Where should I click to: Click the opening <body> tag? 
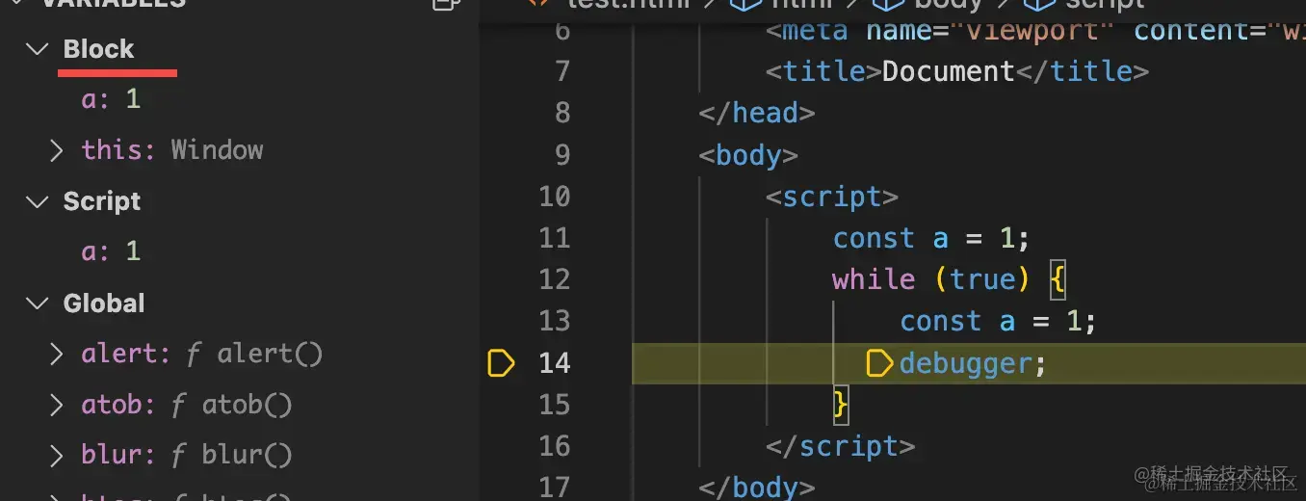coord(748,154)
